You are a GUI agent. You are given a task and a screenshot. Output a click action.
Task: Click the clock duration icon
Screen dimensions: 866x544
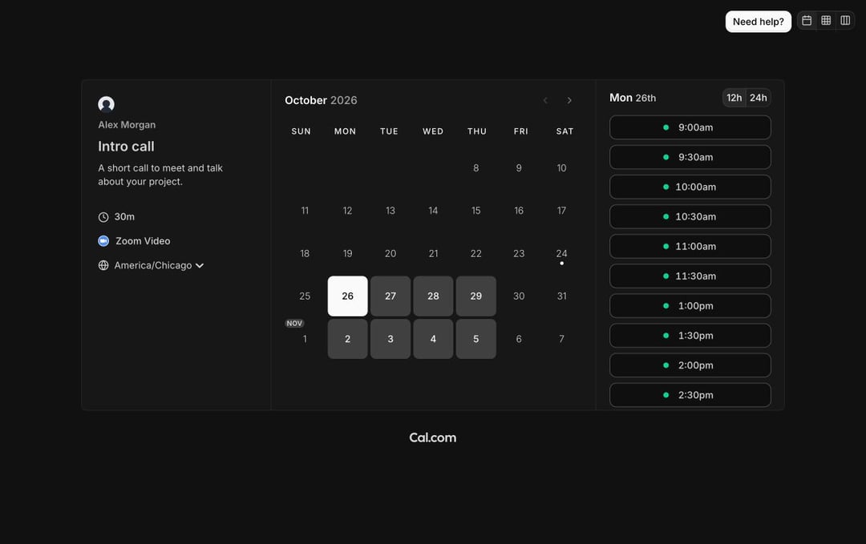[x=103, y=217]
